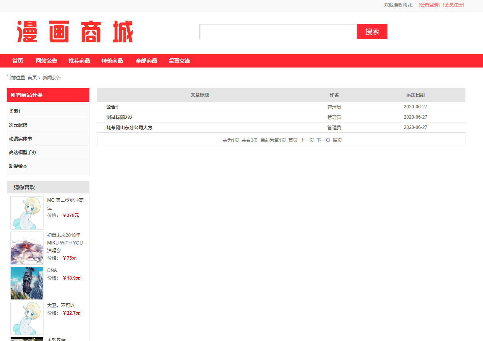Viewport: 483px width, 341px height.
Task: Click the 添加日期 column header
Action: click(415, 95)
